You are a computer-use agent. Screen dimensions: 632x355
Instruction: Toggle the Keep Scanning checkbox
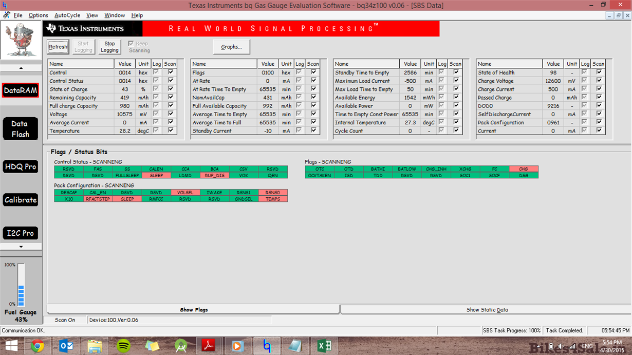(131, 44)
